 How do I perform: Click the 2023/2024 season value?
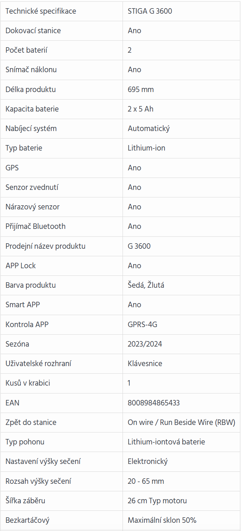click(x=145, y=344)
